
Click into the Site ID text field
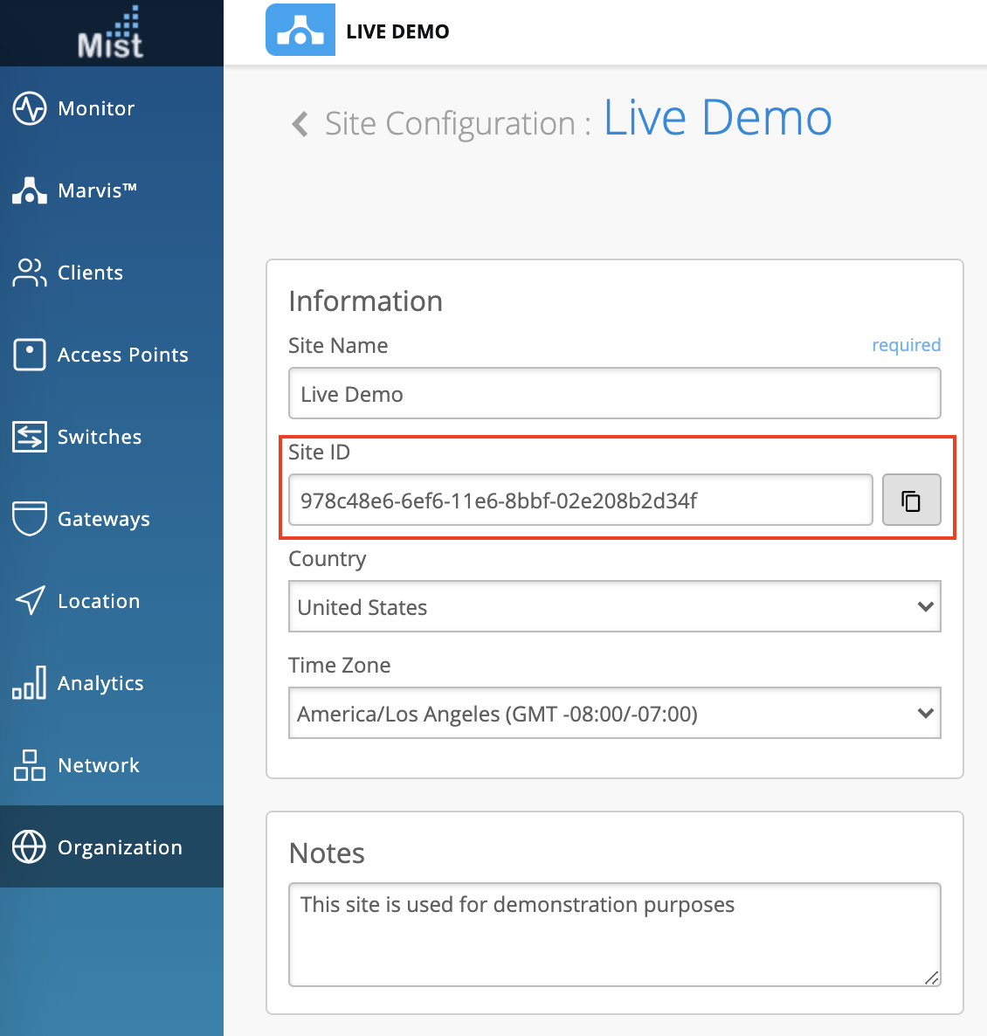click(x=580, y=501)
